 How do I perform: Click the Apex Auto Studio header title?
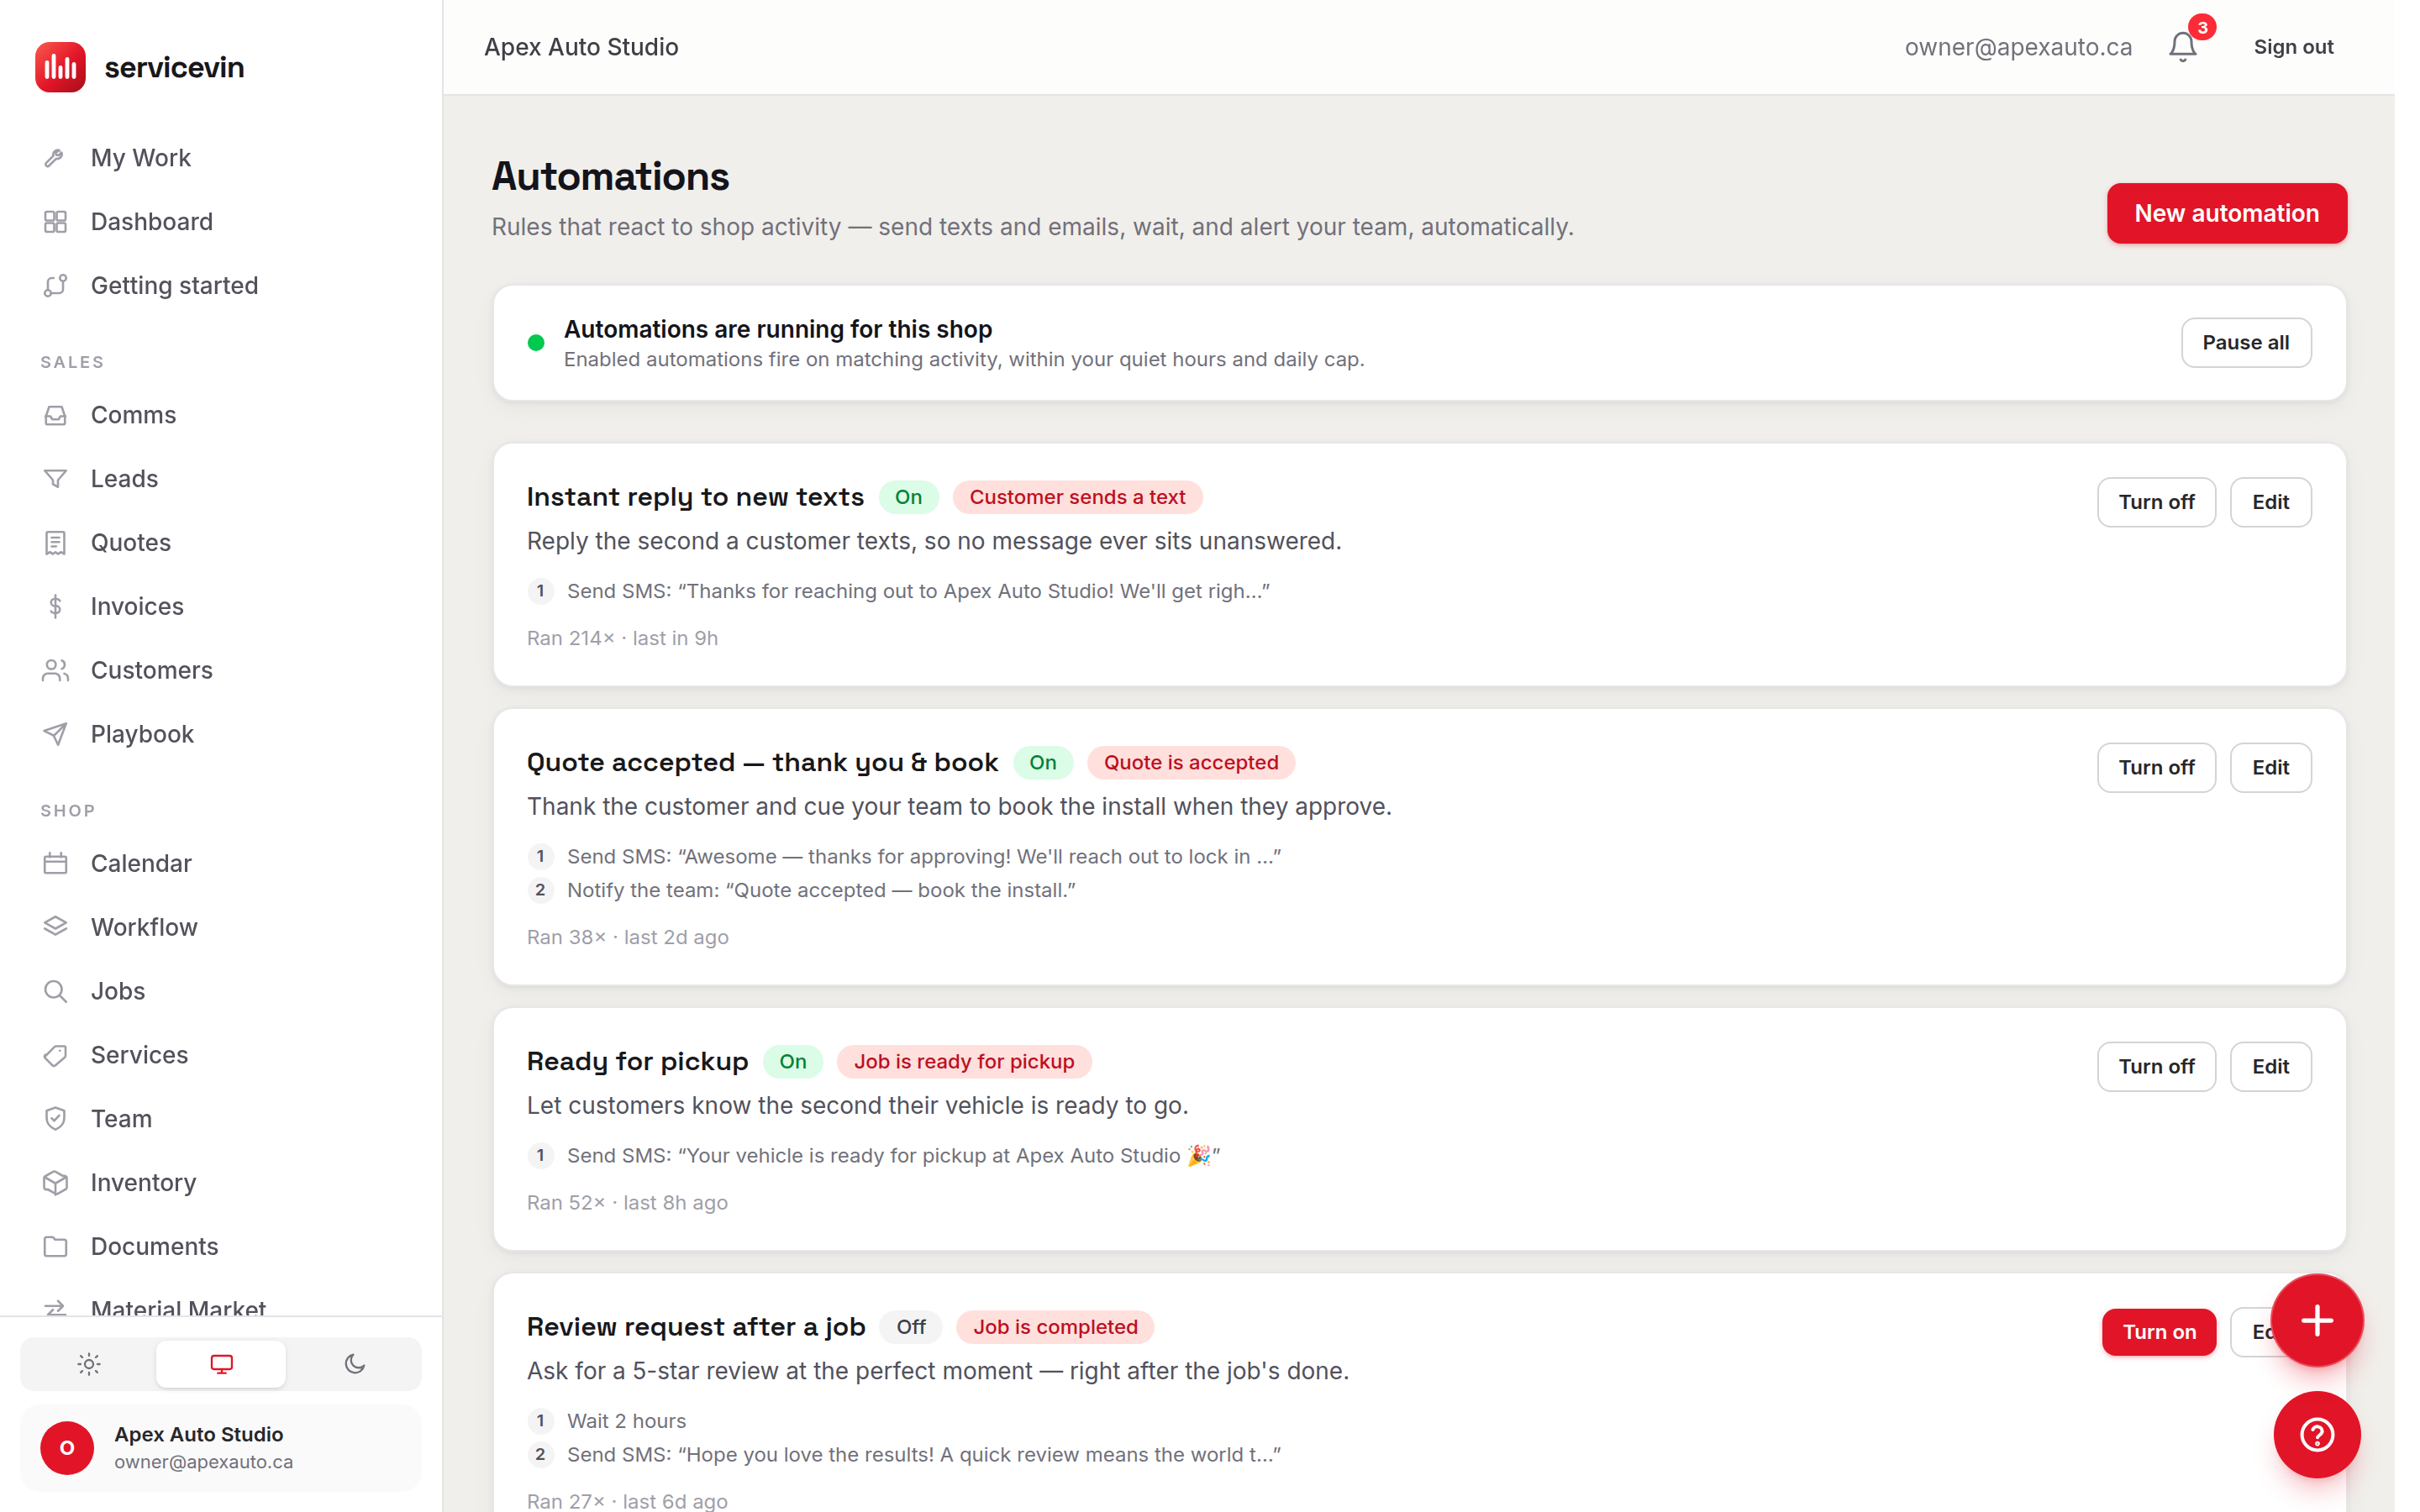(x=581, y=47)
